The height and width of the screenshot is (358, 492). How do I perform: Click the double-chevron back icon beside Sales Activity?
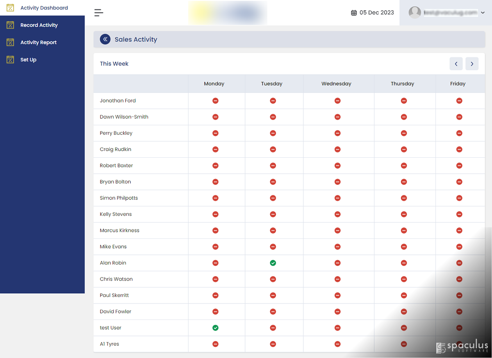tap(105, 39)
